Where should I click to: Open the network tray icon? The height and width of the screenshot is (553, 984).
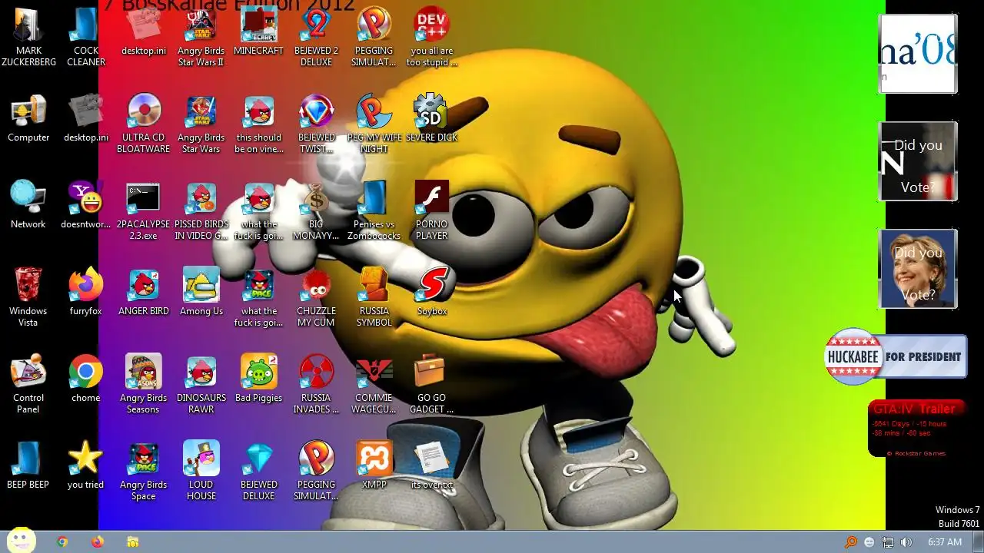(887, 541)
